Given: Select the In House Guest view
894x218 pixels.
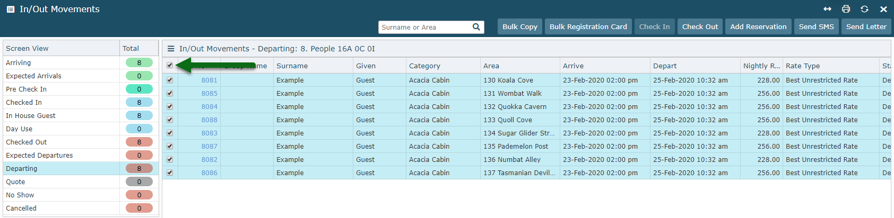Looking at the screenshot, I should tap(61, 115).
